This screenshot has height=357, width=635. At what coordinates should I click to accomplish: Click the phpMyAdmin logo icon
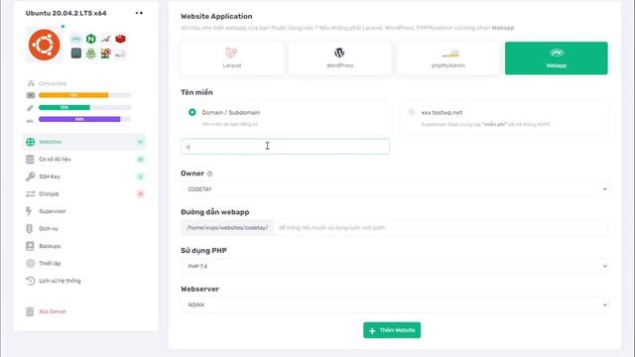pyautogui.click(x=449, y=53)
